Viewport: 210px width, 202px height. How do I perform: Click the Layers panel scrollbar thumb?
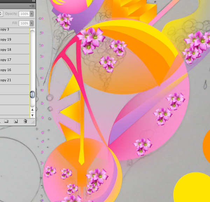click(x=32, y=95)
